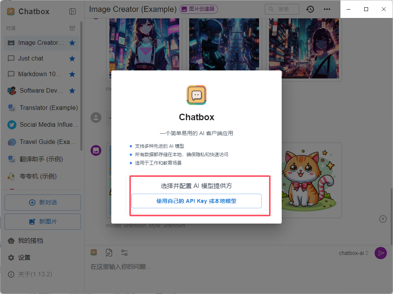Click the purple image bot avatar
This screenshot has height=294, width=393.
click(96, 150)
